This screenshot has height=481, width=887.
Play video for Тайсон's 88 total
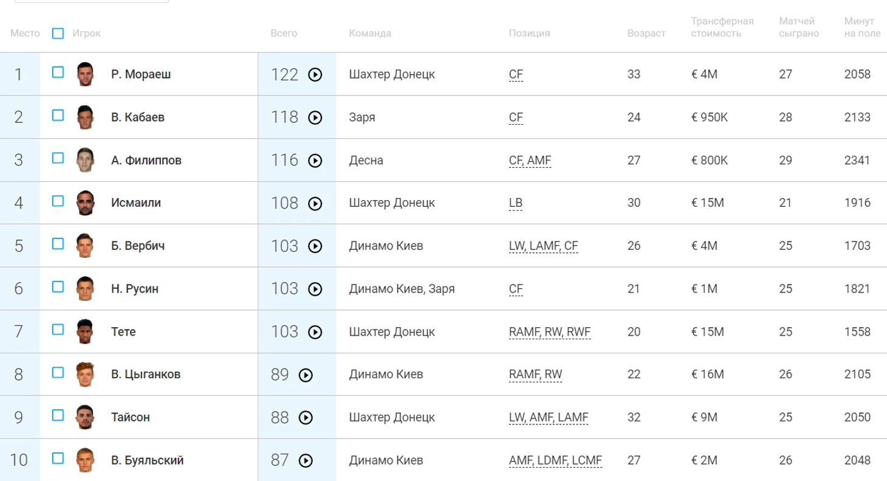point(306,418)
